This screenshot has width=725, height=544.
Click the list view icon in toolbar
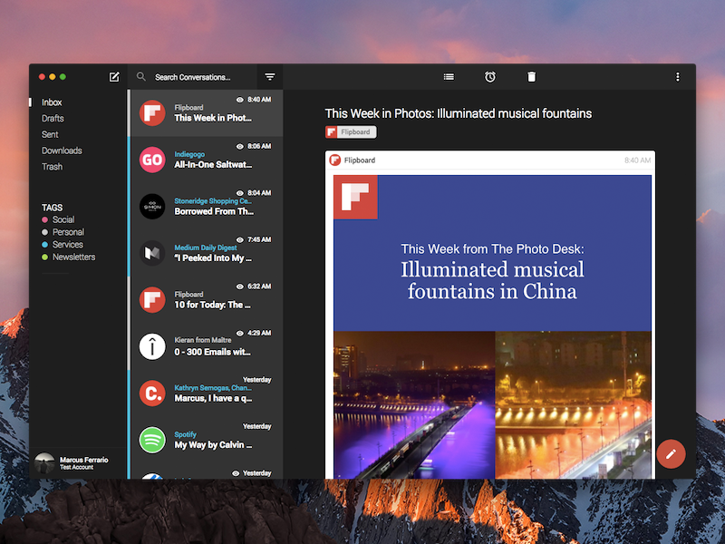449,77
